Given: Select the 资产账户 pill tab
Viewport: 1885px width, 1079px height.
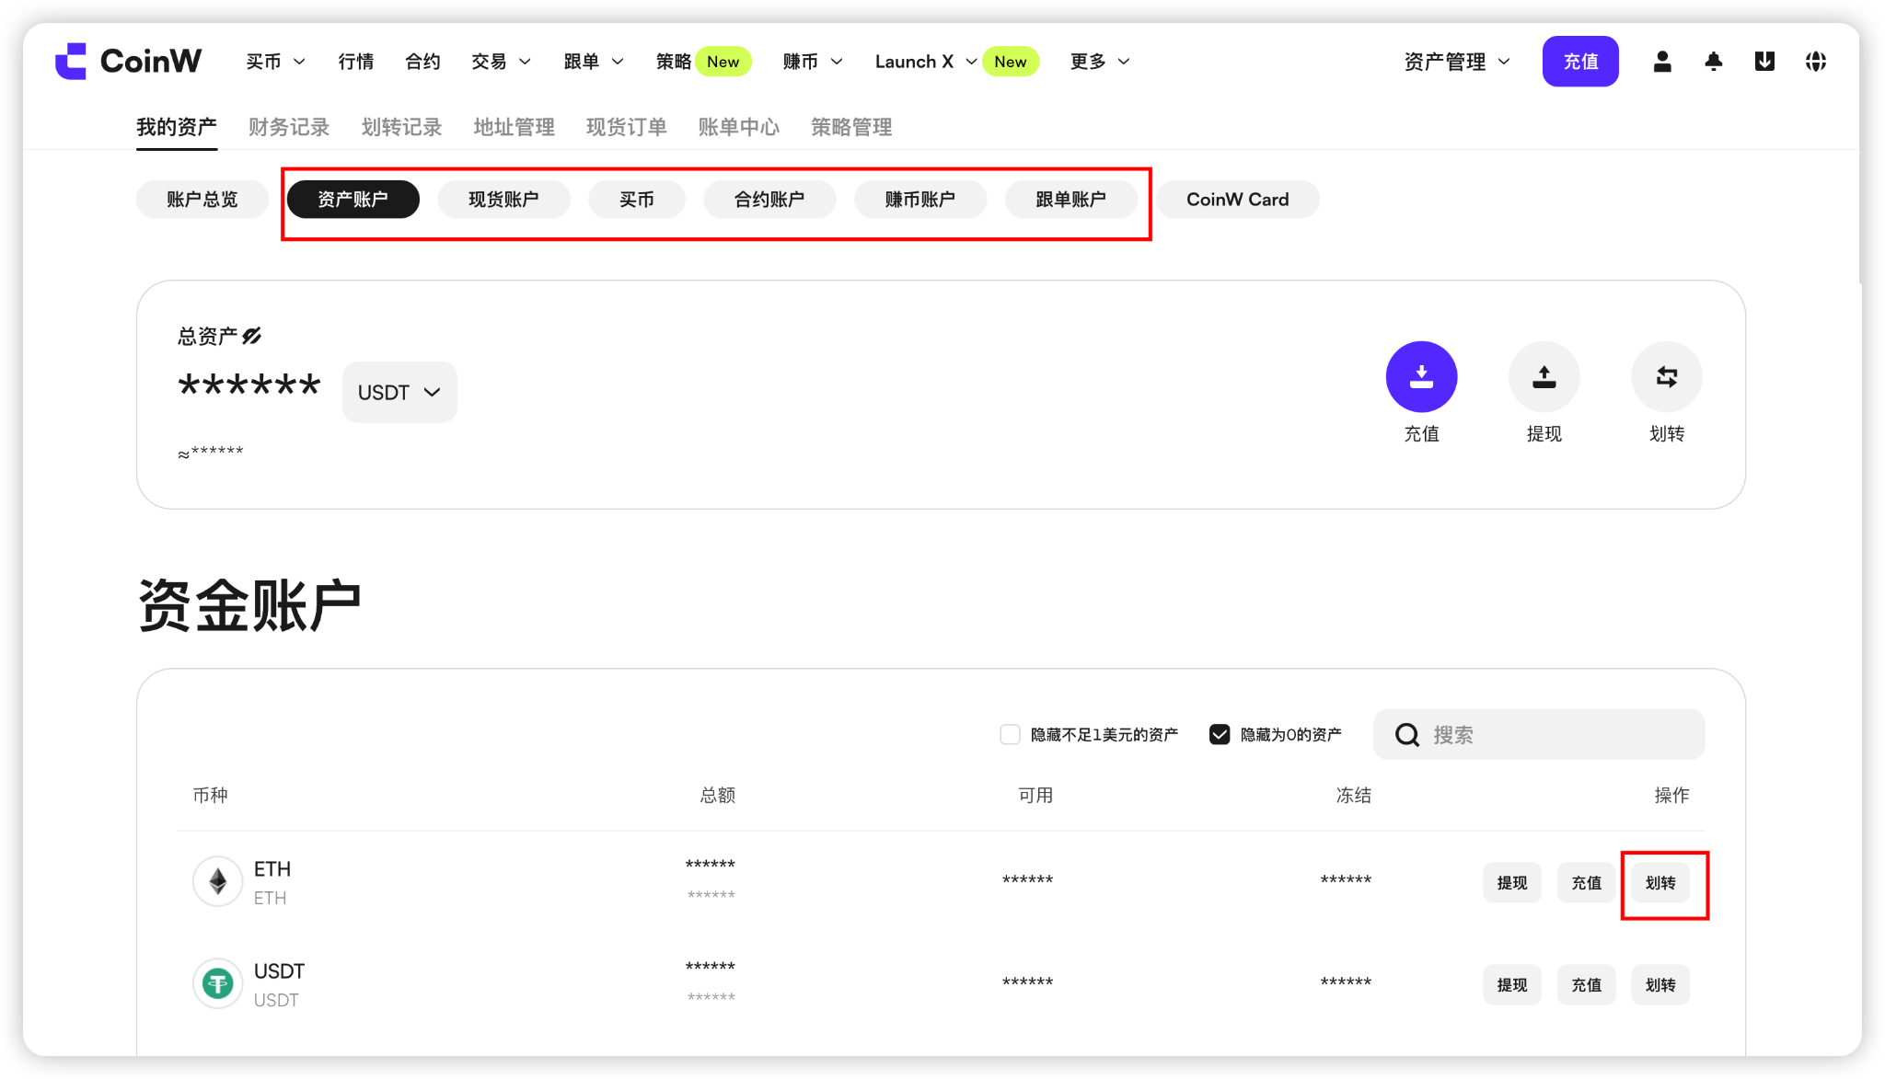Looking at the screenshot, I should pyautogui.click(x=353, y=200).
